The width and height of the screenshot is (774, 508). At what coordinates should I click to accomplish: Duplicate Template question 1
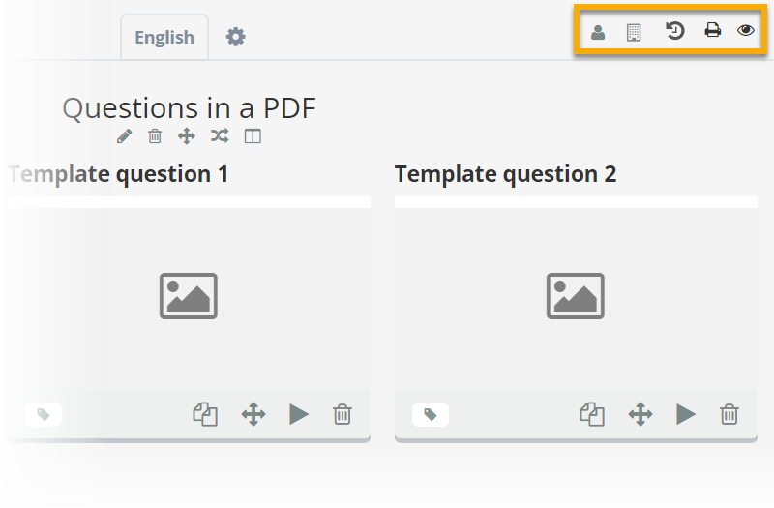click(205, 414)
